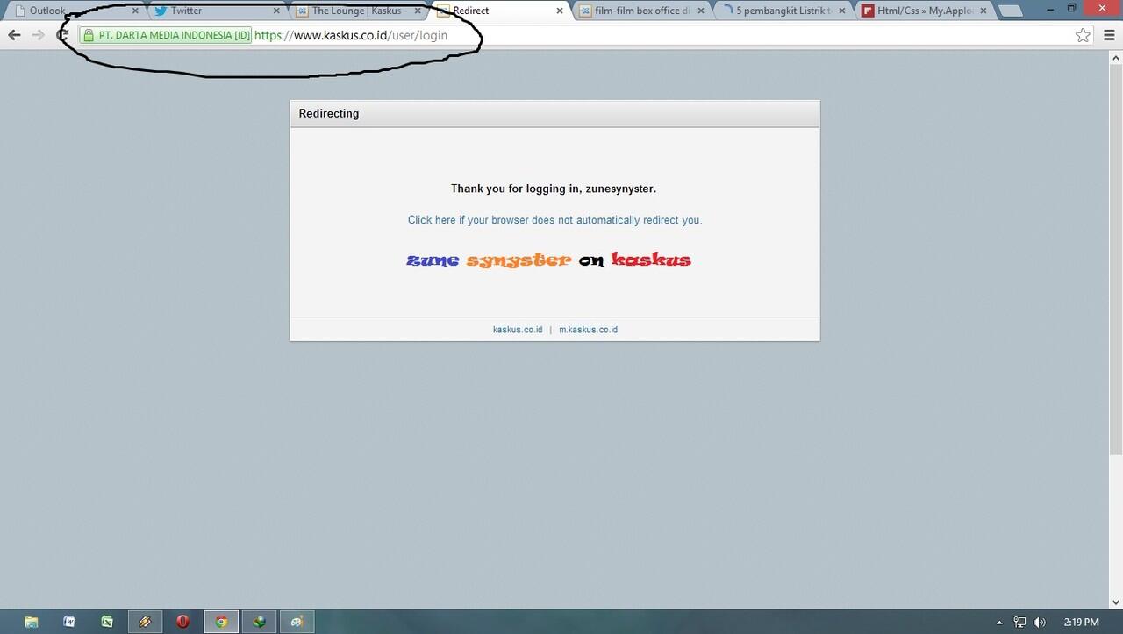This screenshot has height=634, width=1123.
Task: Open the kaskus.co.id footer link
Action: tap(518, 330)
